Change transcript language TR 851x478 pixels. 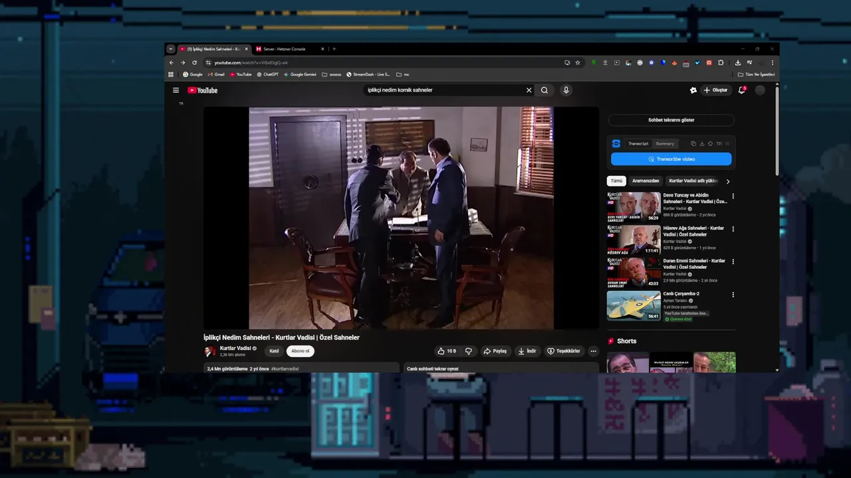click(x=719, y=143)
